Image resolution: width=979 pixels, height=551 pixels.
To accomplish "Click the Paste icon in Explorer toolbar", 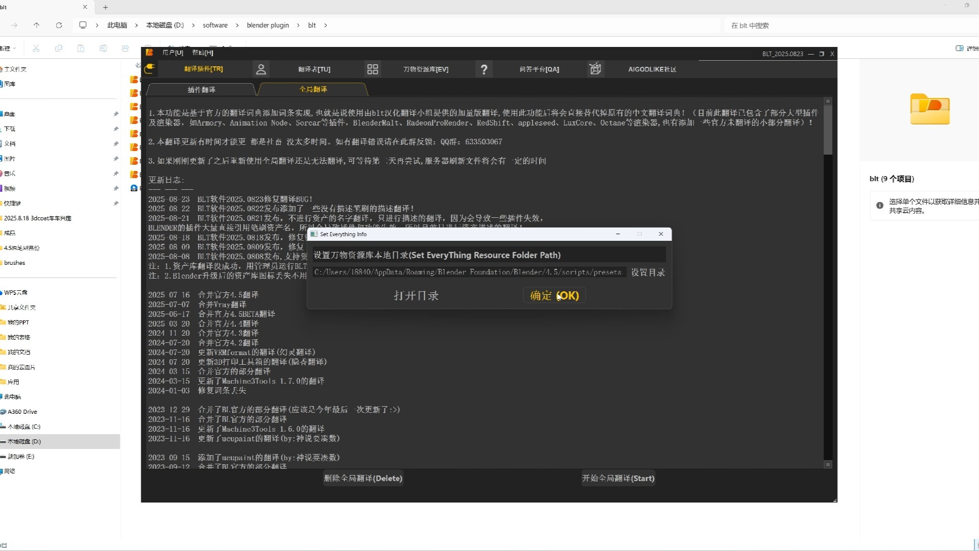I will tap(81, 48).
